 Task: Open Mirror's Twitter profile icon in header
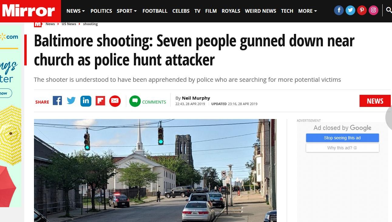coord(350,11)
